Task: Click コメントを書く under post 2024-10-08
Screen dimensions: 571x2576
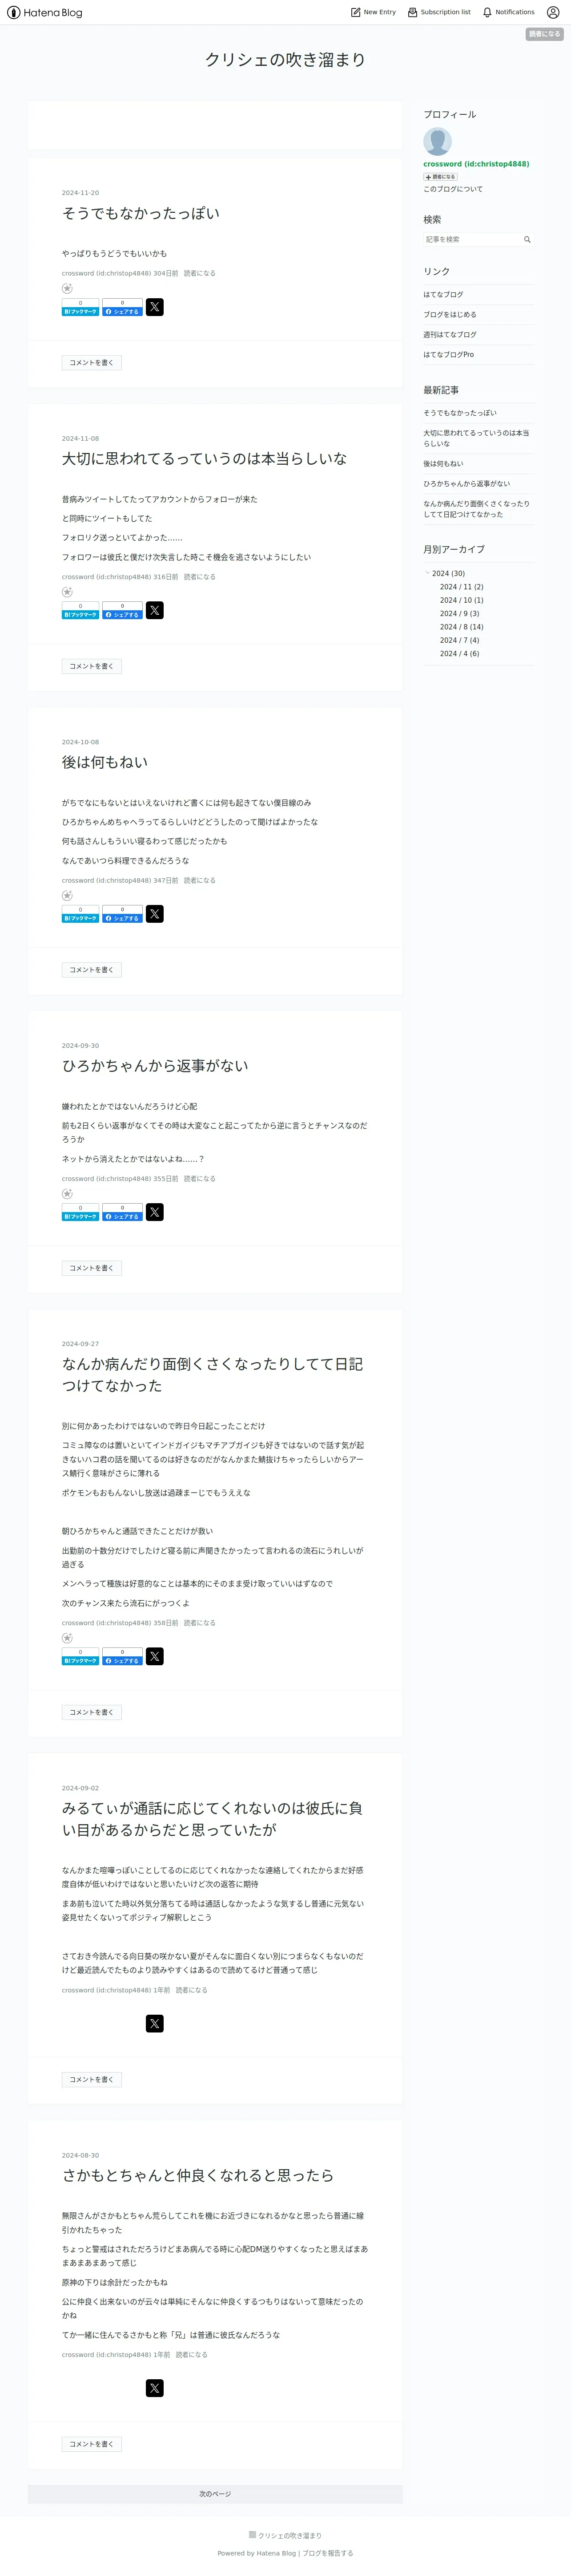Action: point(92,970)
